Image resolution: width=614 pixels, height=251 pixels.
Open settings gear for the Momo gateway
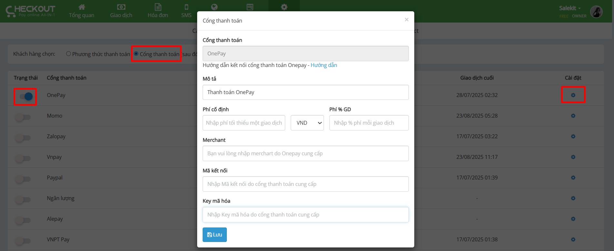[x=573, y=116]
